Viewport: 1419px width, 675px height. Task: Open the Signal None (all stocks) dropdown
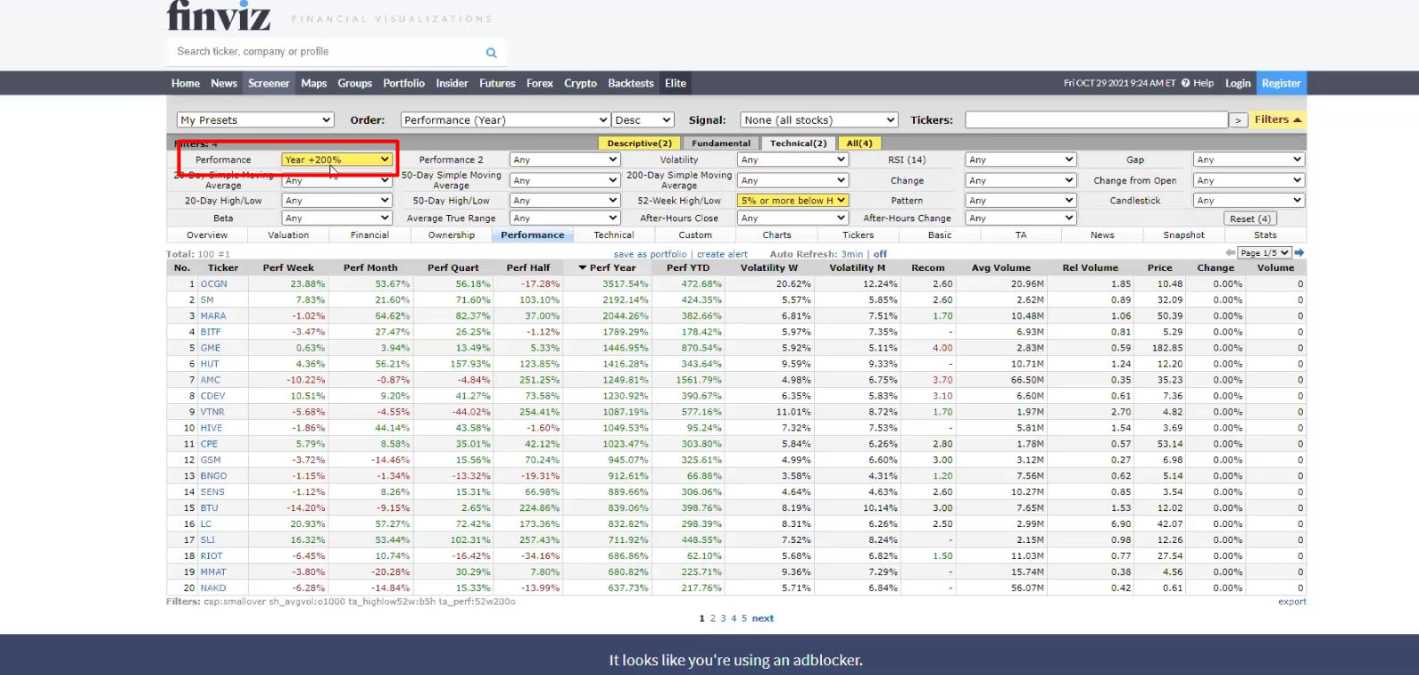tap(818, 120)
